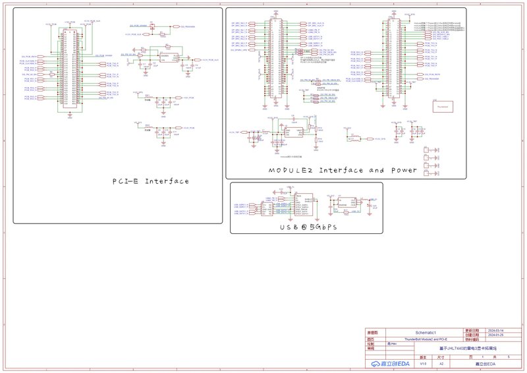This screenshot has width=527, height=373.
Task: Click the 嘉立创EDA cloud logo
Action: tap(390, 364)
